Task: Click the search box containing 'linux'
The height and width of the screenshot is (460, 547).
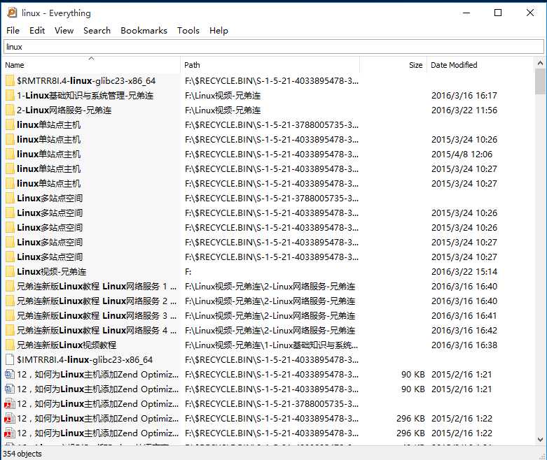Action: pos(273,47)
